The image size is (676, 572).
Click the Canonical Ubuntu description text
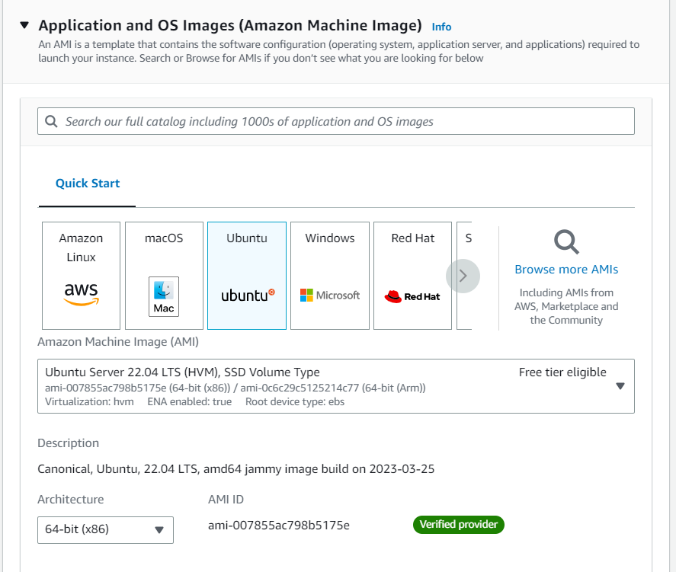[236, 469]
